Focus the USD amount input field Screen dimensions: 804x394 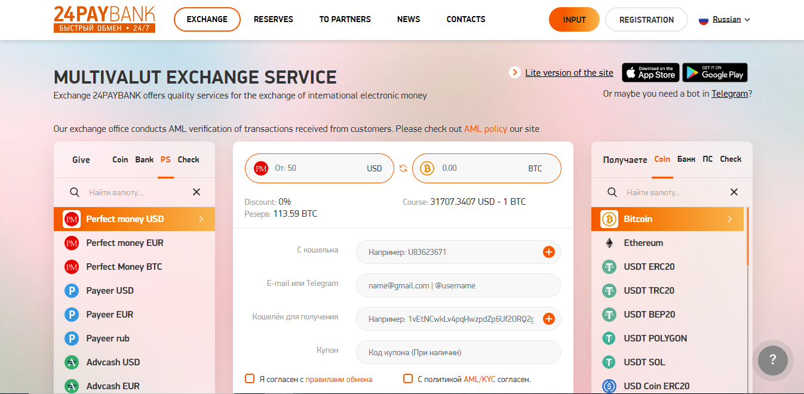tap(320, 168)
